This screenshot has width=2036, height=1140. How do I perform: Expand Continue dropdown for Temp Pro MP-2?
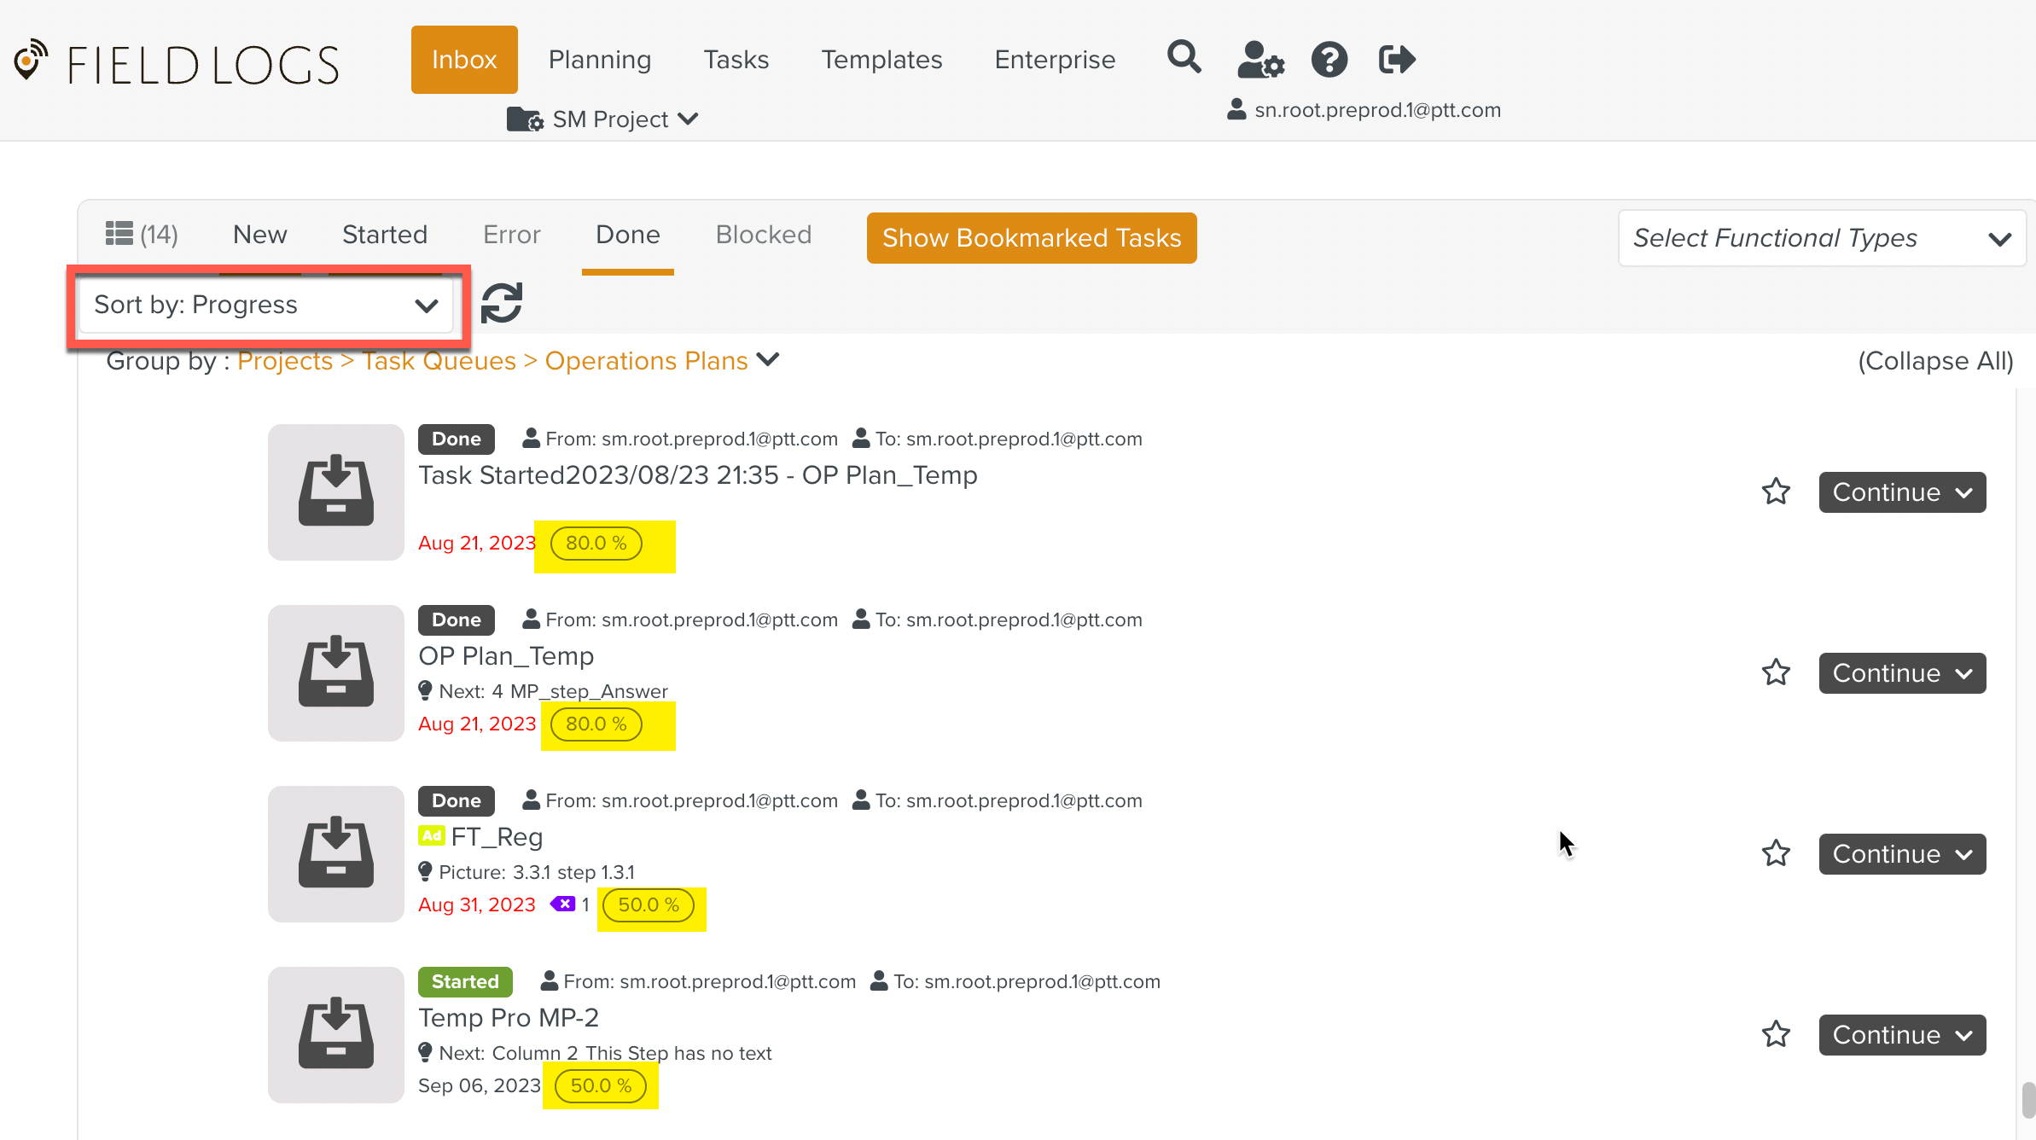pyautogui.click(x=1962, y=1035)
